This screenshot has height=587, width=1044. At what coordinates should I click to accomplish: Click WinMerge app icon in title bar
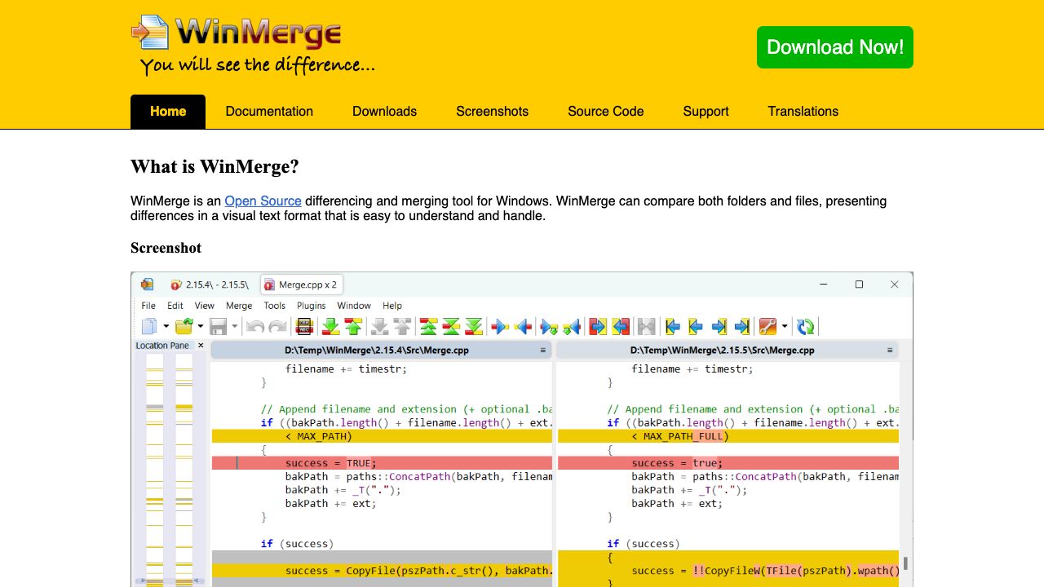pyautogui.click(x=148, y=285)
